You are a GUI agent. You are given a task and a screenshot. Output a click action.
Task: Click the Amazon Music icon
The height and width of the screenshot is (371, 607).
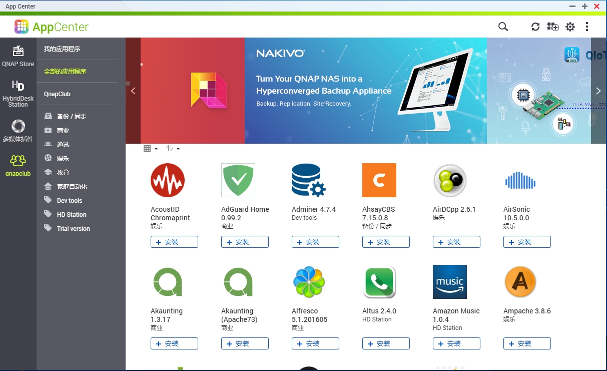[450, 282]
